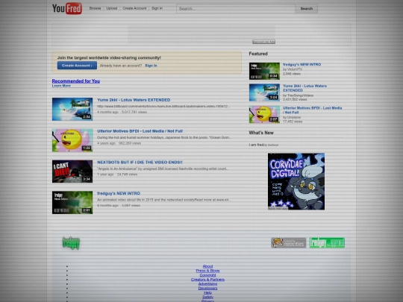Open Yume 2kki Lotus Waters thumbnail in recommended
403x302 pixels.
click(x=72, y=109)
